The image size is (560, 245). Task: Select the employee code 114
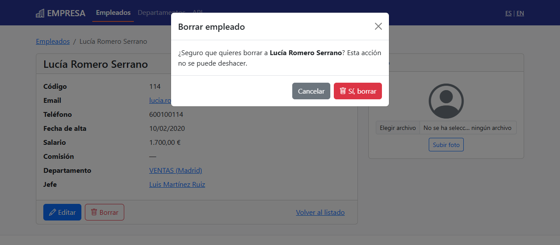[155, 87]
